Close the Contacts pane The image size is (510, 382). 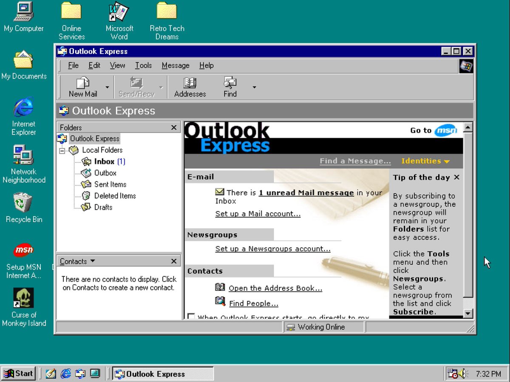point(174,261)
